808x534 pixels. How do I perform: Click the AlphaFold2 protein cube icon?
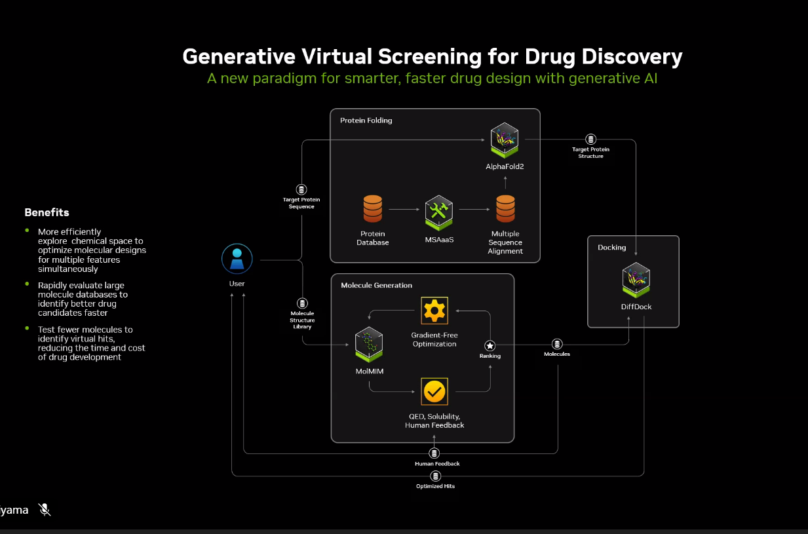tap(505, 140)
